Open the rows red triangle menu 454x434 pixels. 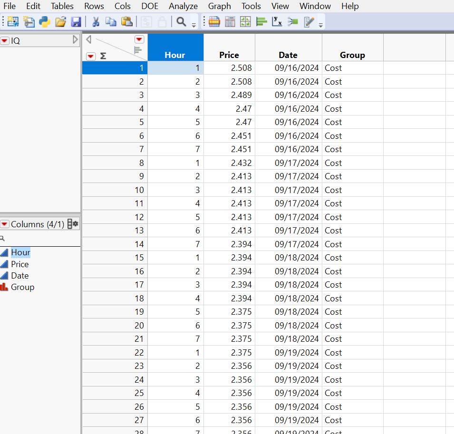[x=91, y=56]
